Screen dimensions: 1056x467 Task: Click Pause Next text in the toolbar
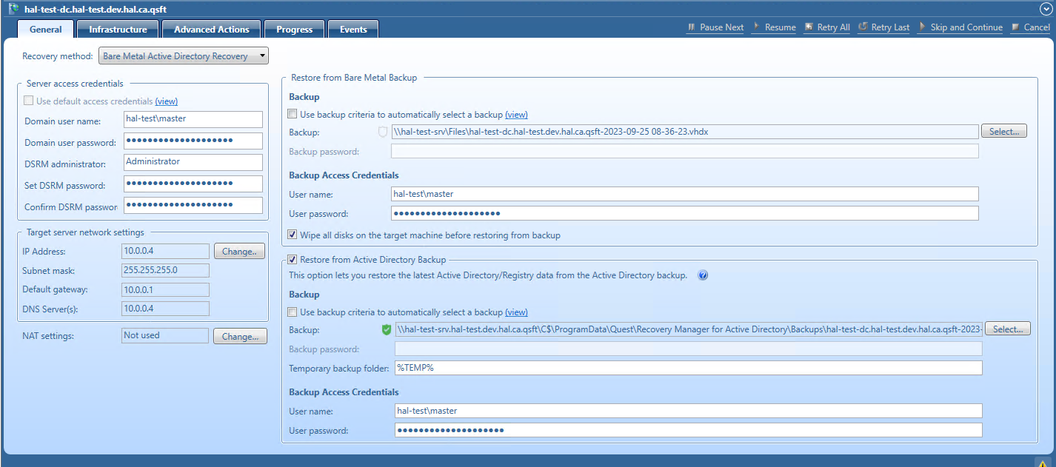[x=721, y=27]
